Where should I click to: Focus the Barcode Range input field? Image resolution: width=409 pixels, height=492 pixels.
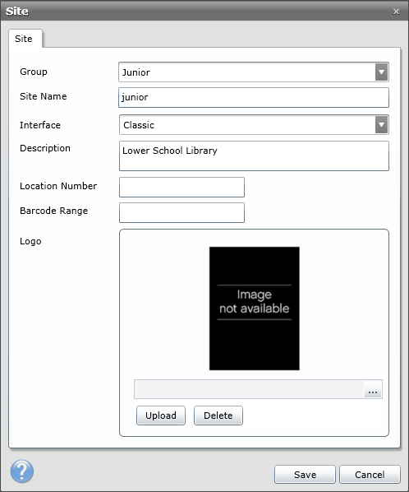coord(182,212)
